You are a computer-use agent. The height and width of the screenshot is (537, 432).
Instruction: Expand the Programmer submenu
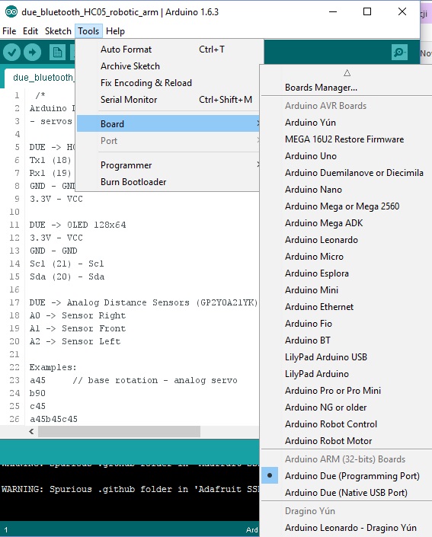point(168,165)
